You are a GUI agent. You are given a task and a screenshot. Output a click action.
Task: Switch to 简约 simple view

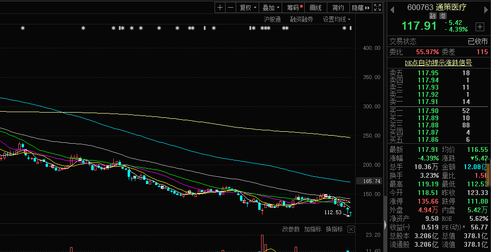338,8
